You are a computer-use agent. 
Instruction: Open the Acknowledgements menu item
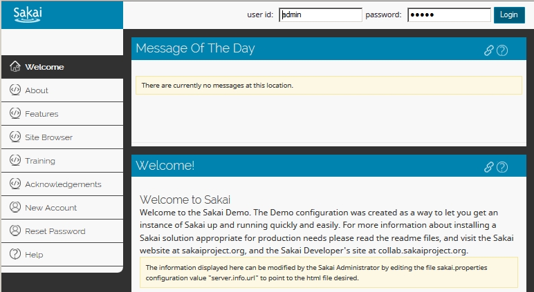point(63,184)
